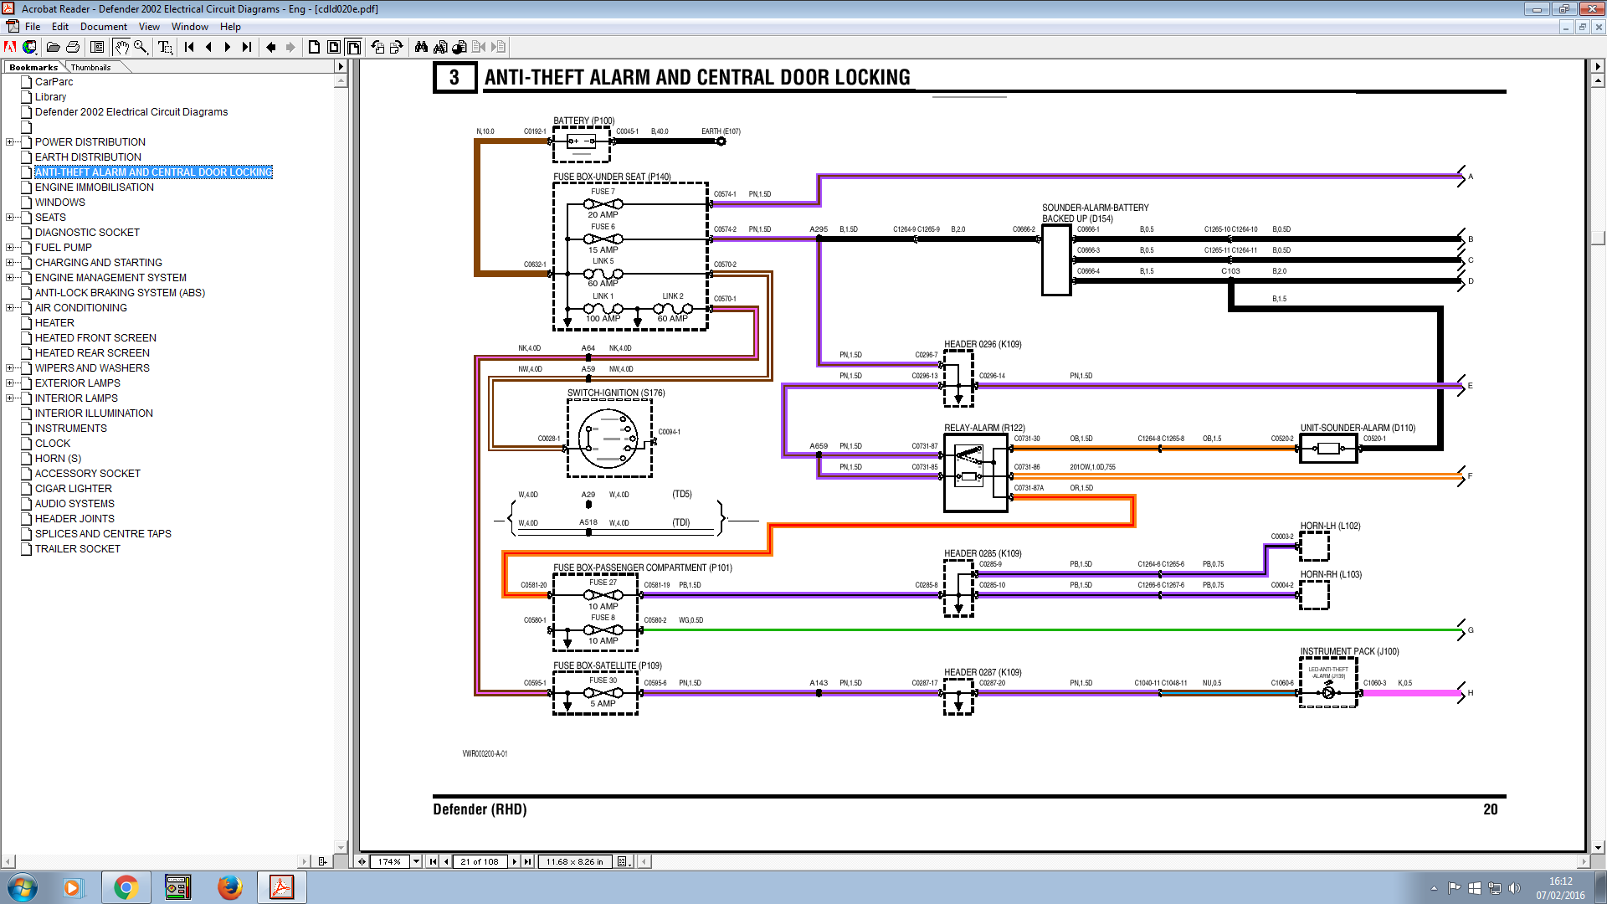Go to first page via toolbar
The image size is (1607, 904).
click(x=189, y=47)
